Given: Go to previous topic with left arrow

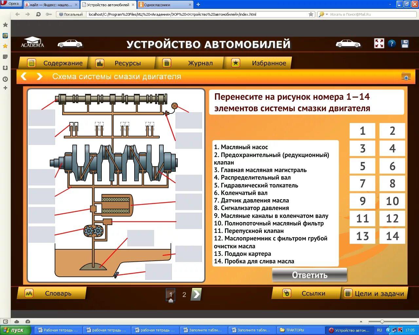Looking at the screenshot, I should coord(24,77).
